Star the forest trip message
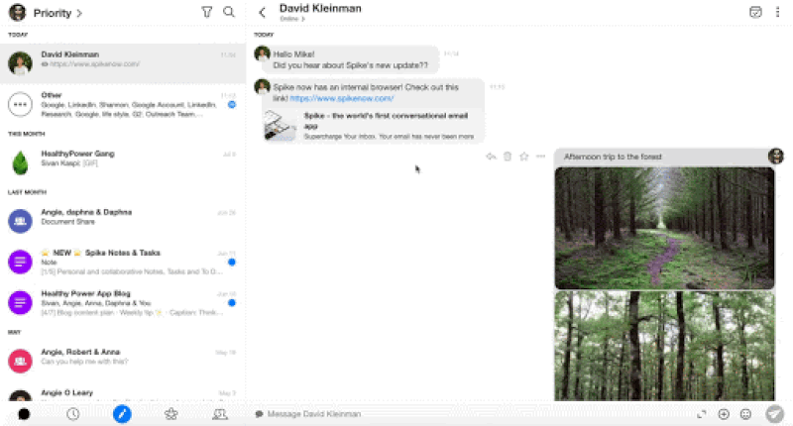The image size is (793, 426). [524, 157]
